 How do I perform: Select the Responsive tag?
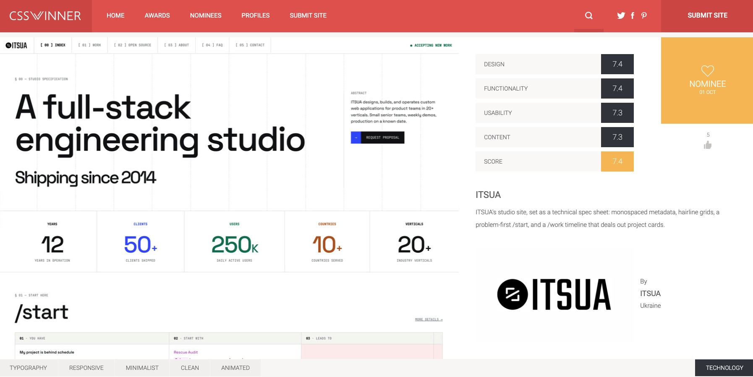(86, 368)
